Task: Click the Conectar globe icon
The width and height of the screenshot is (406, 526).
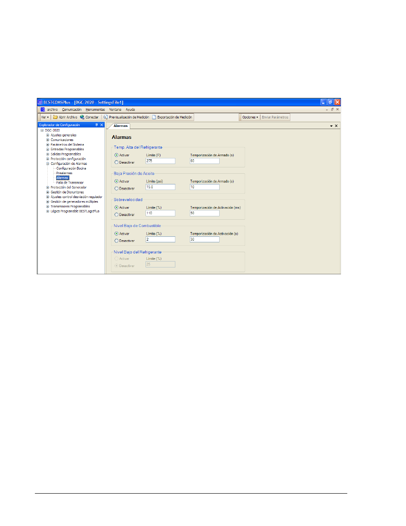Action: 82,117
